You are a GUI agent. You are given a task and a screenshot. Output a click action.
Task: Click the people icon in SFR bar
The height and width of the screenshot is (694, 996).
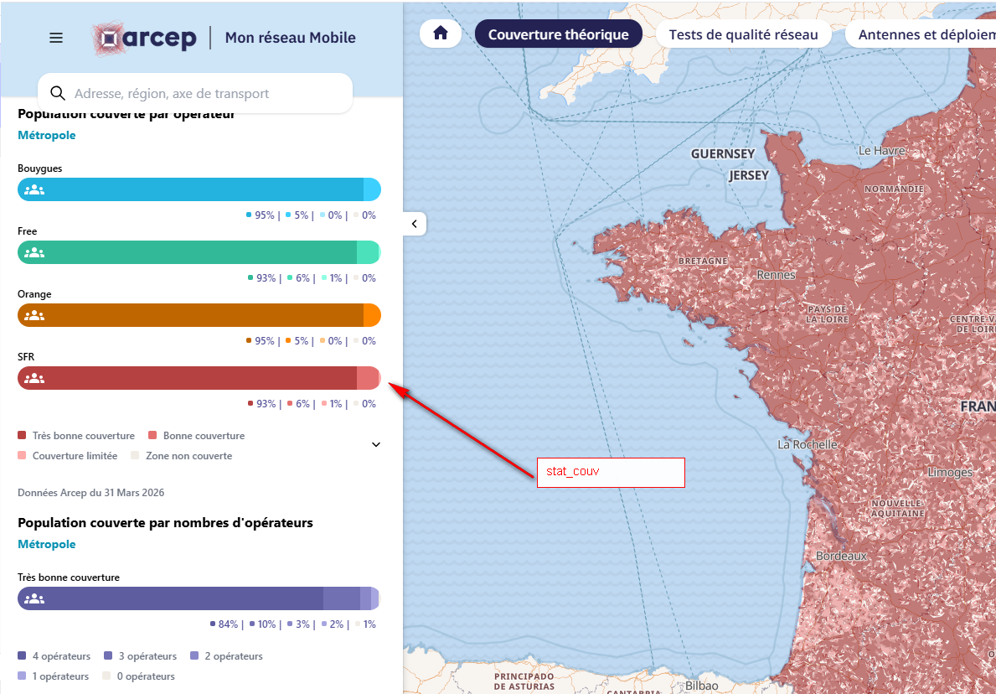34,378
